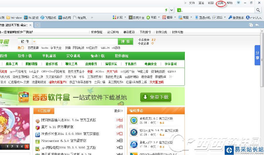Open the 电脑安全 category link
The height and width of the screenshot is (155, 264).
pyautogui.click(x=151, y=64)
